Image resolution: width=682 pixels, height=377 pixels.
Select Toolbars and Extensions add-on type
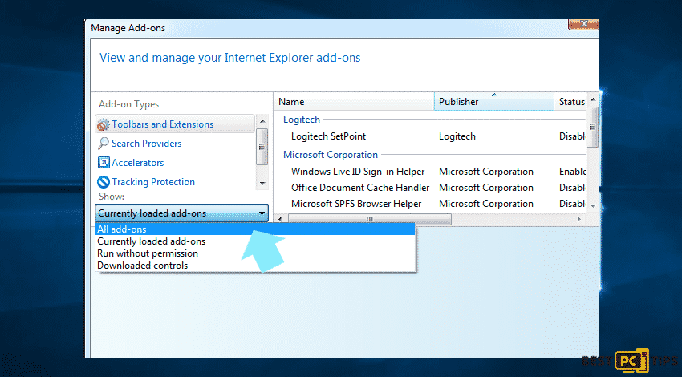click(x=175, y=124)
